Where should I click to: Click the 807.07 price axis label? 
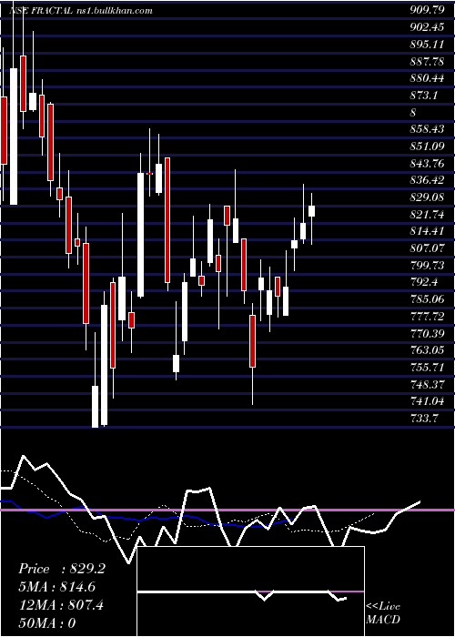(427, 248)
